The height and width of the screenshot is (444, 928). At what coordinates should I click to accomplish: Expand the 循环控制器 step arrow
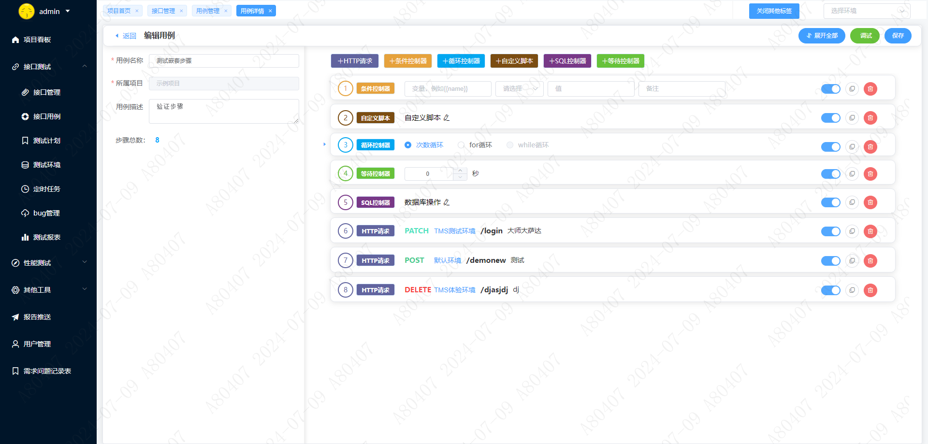click(324, 144)
